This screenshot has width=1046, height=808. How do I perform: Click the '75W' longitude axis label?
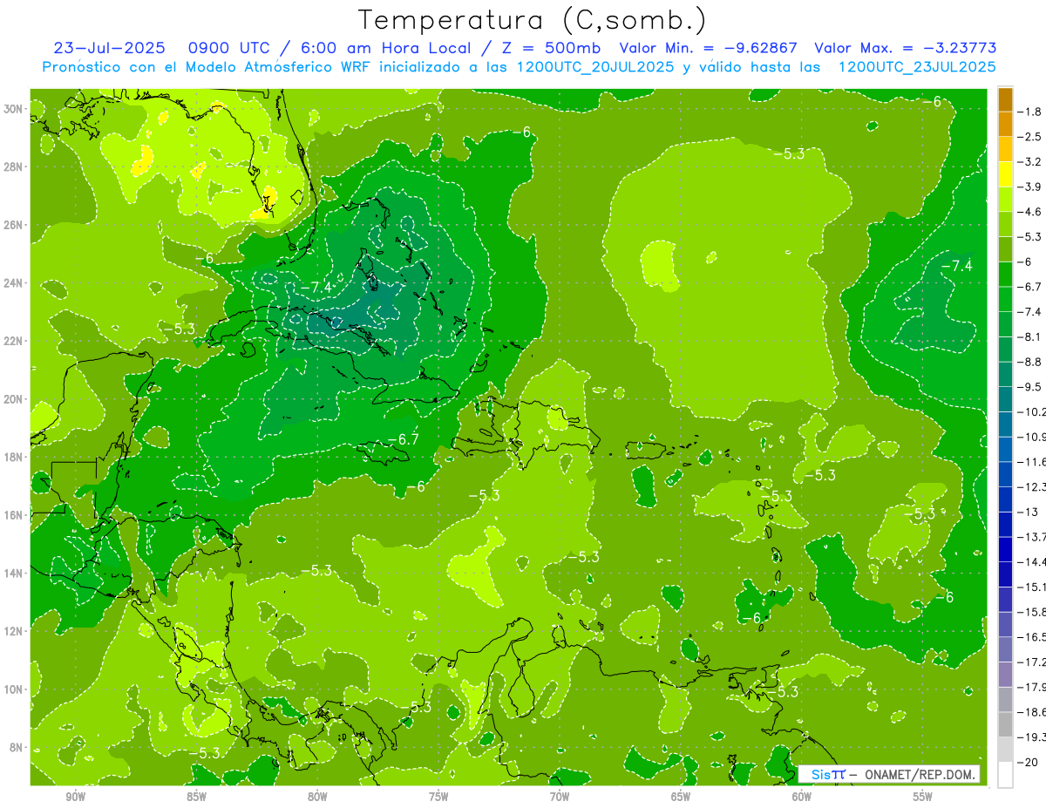[438, 797]
